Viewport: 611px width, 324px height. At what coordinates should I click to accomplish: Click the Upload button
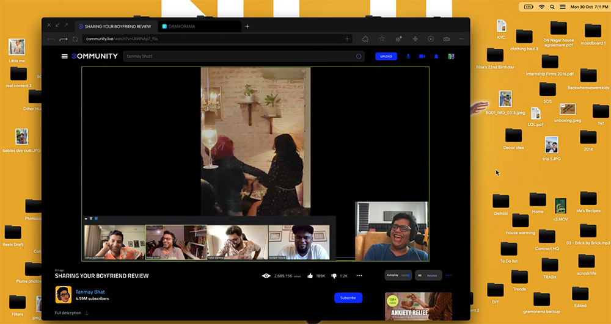coord(386,56)
